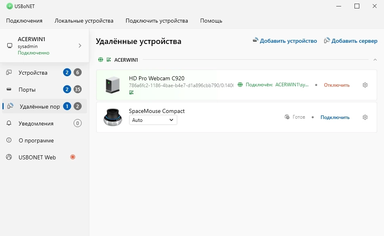Click the Уведомления bell icon
The image size is (384, 236).
point(9,123)
